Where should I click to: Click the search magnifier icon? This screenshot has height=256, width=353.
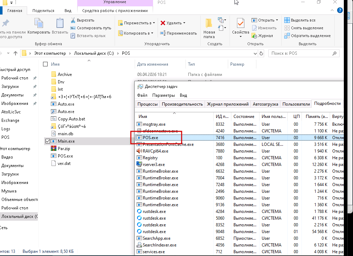334,53
